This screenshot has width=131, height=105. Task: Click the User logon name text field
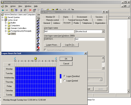coord(59,31)
